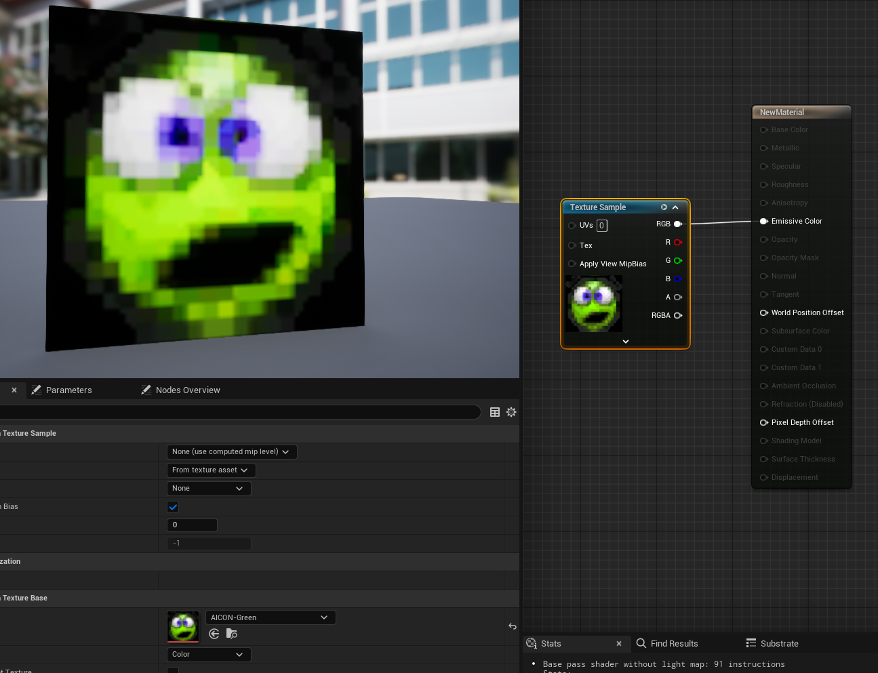Click the Emissive Color input pin

coord(764,221)
